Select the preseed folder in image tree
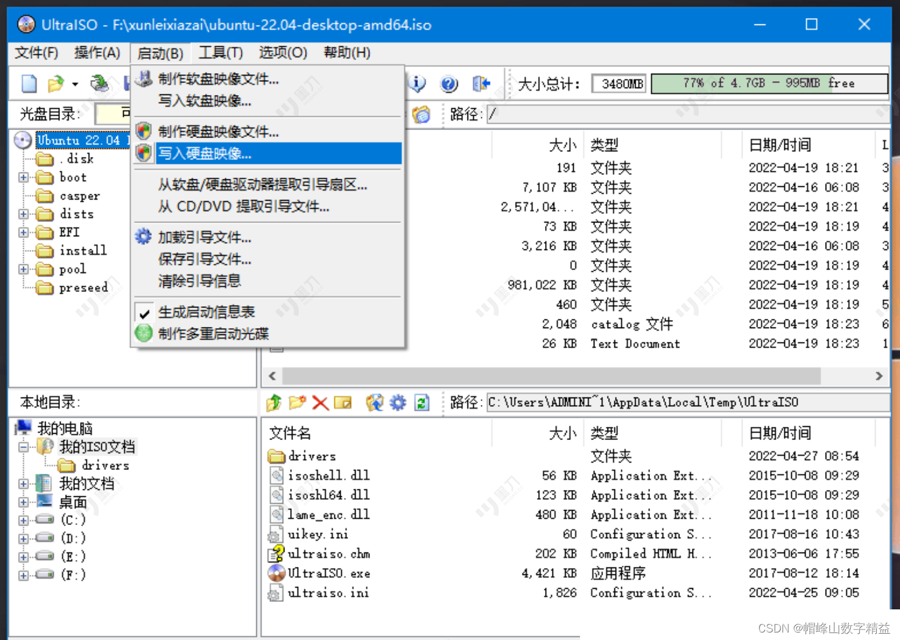900x640 pixels. coord(83,287)
